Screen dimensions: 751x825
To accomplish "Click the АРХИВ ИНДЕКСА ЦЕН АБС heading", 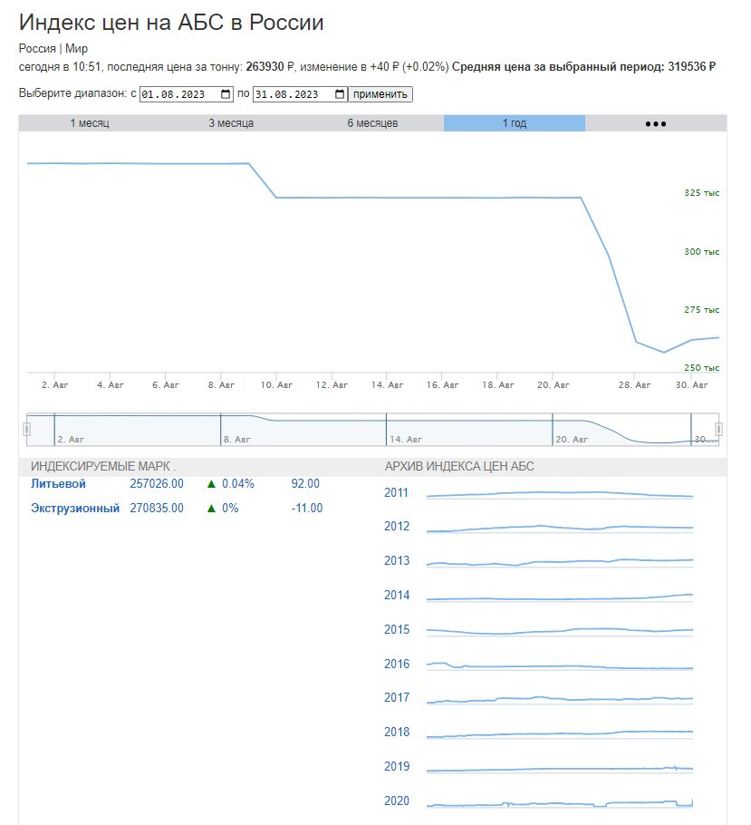I will [459, 467].
